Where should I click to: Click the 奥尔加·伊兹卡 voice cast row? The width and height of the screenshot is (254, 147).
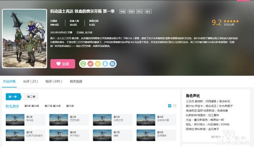(209, 106)
